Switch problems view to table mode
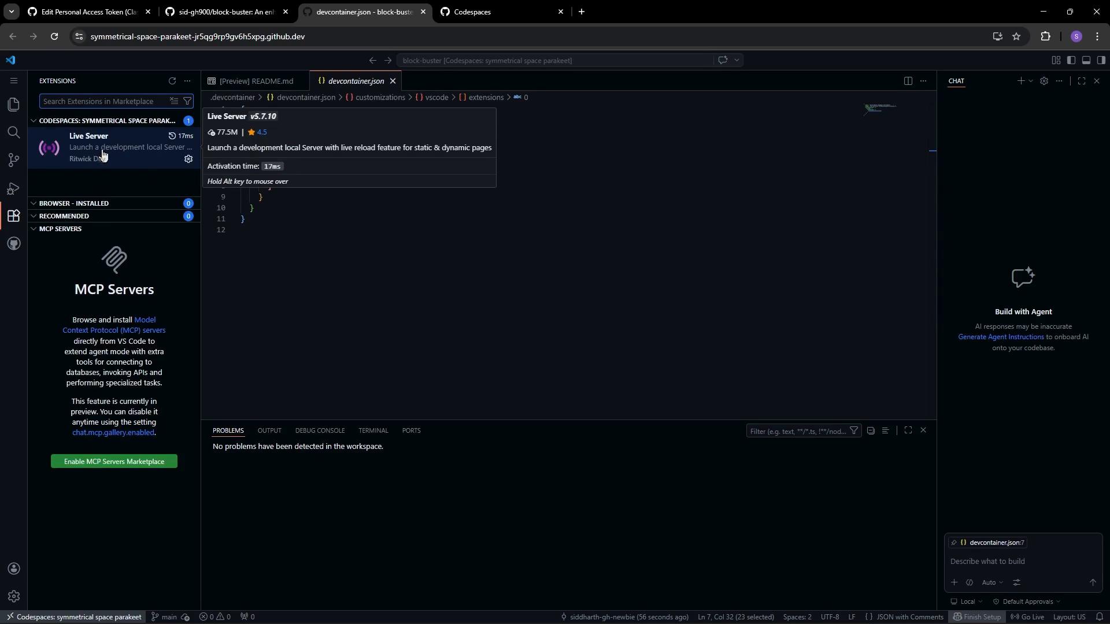 (x=885, y=430)
